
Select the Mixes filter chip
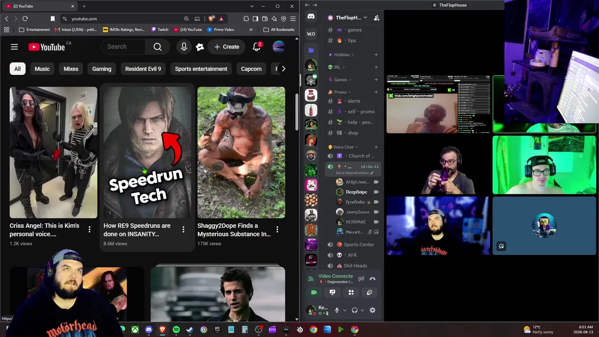[x=71, y=69]
